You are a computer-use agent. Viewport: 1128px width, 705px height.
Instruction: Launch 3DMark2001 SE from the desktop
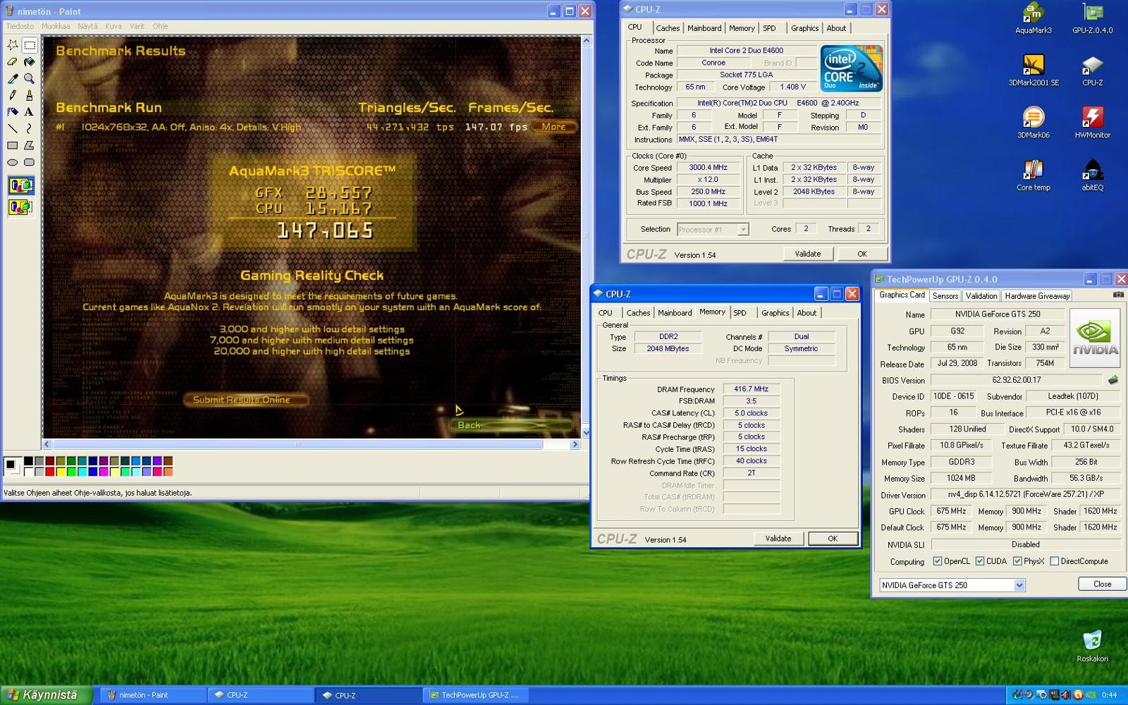coord(1034,70)
